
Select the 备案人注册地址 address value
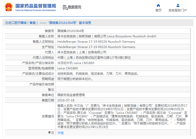pyautogui.click(x=96, y=42)
